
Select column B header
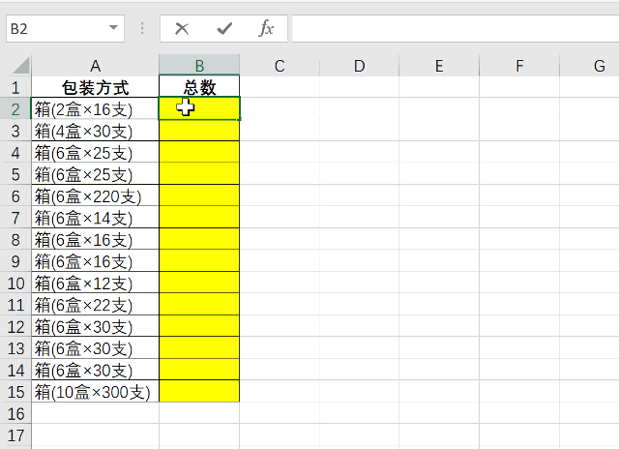pos(199,66)
